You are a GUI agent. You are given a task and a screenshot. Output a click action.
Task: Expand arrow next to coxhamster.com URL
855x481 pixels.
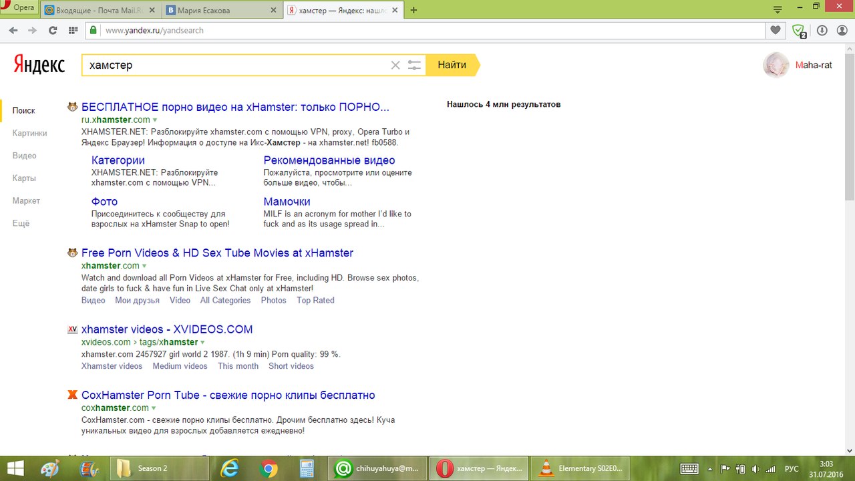pyautogui.click(x=154, y=408)
